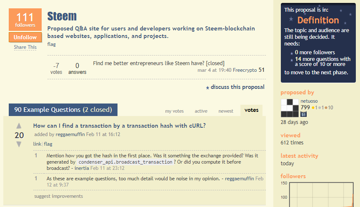Click the 51 committer badge under netuoso
This screenshot has width=360, height=207.
pyautogui.click(x=303, y=114)
